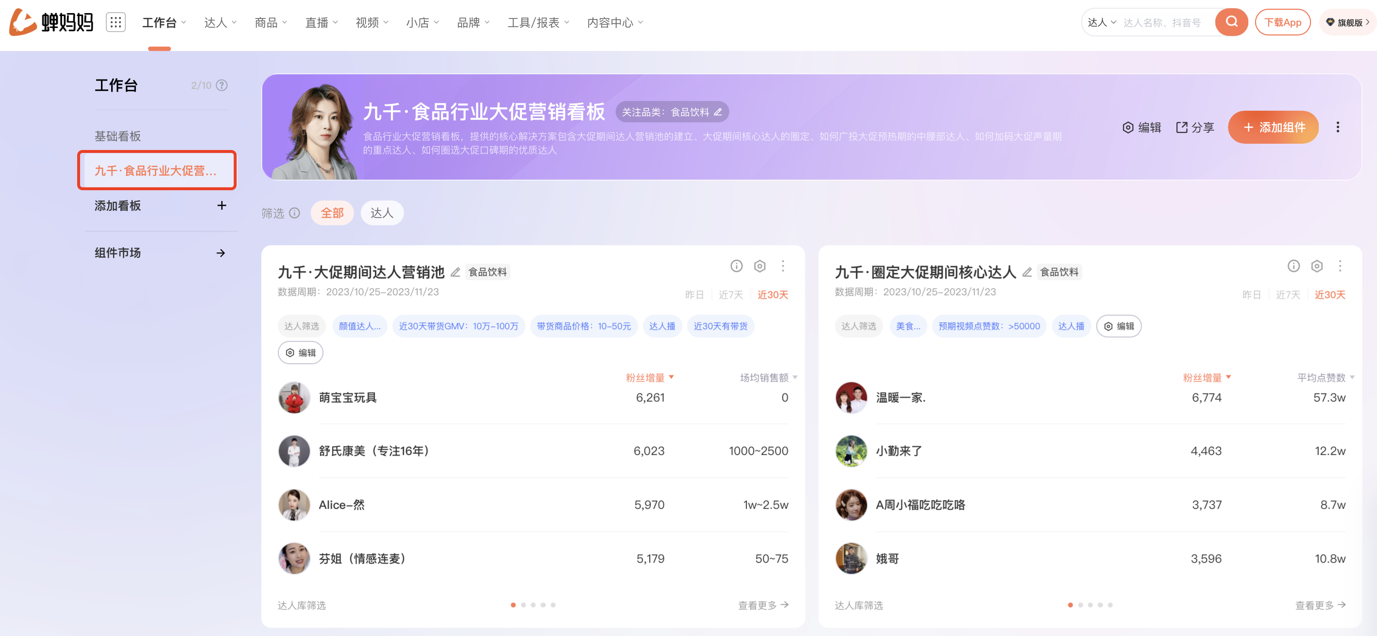This screenshot has height=636, width=1377.
Task: Click the help icon next to 2/10
Action: coord(222,85)
